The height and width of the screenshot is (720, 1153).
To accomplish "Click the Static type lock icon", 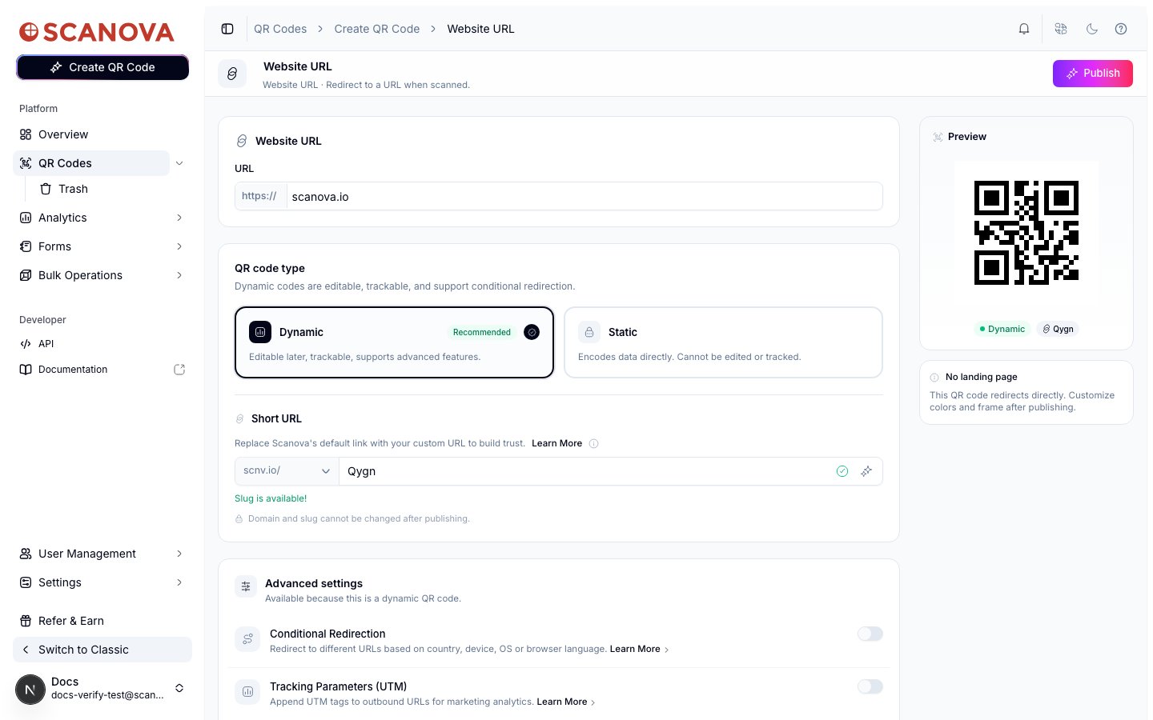I will click(x=589, y=332).
